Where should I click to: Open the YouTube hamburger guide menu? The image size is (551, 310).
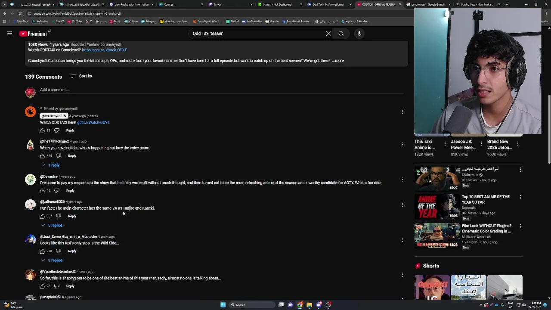click(x=9, y=34)
